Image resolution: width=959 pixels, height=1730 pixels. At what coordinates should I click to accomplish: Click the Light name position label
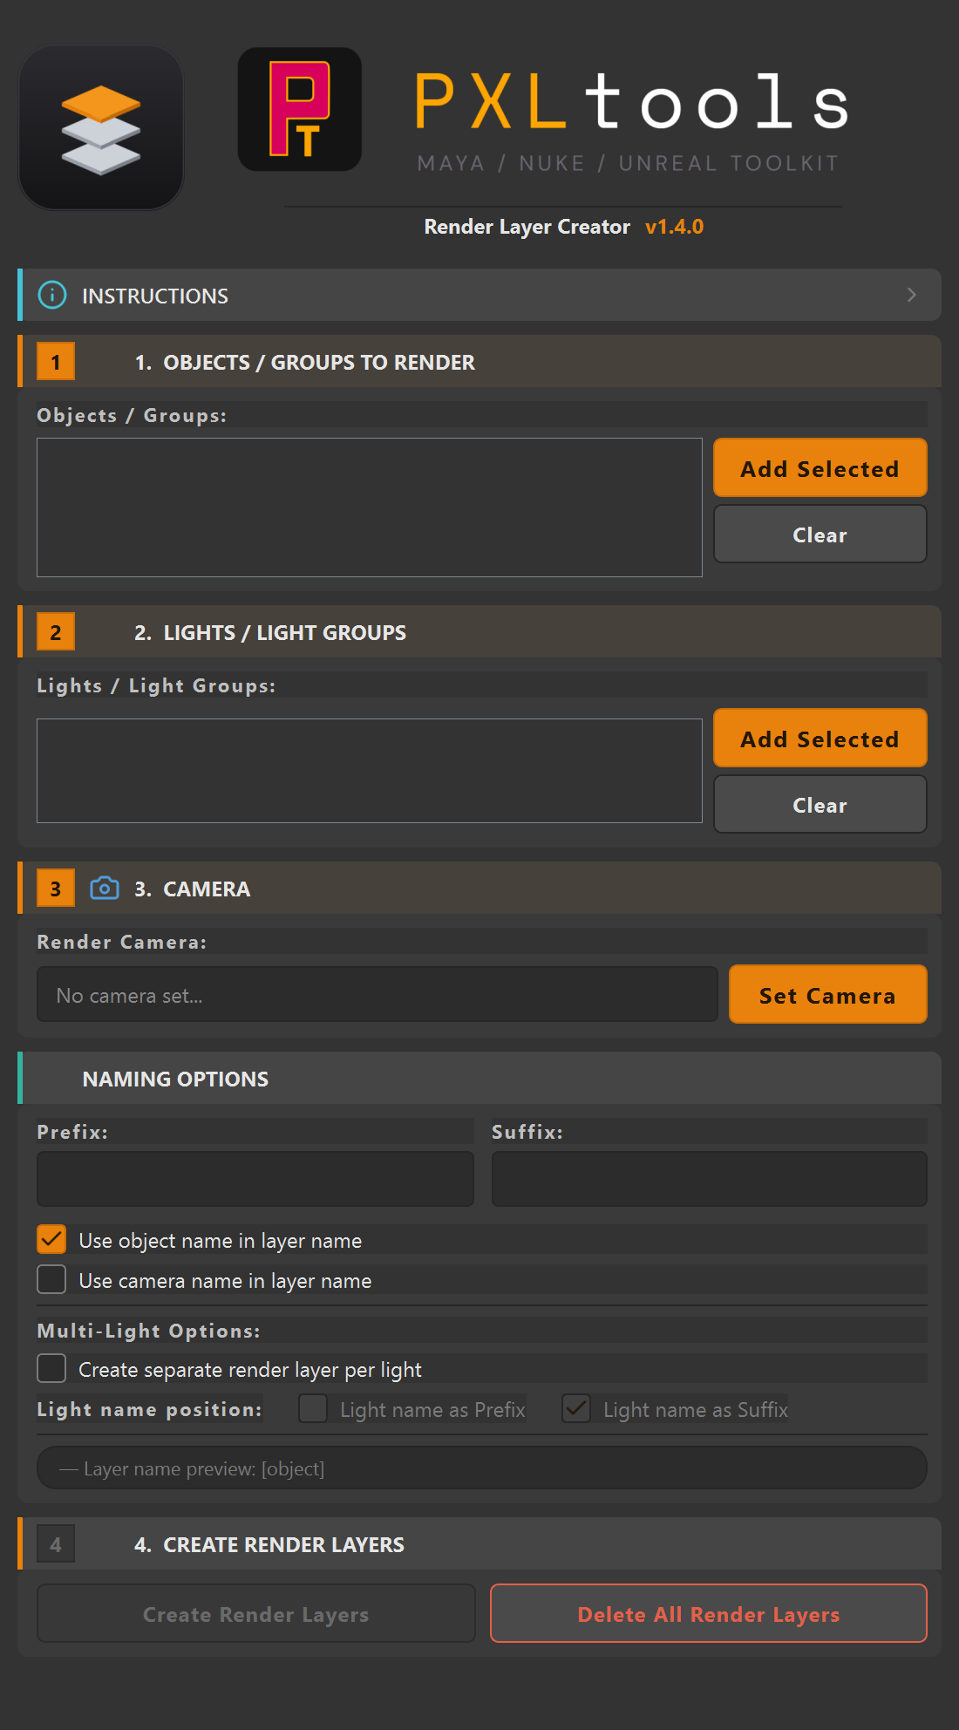(149, 1409)
